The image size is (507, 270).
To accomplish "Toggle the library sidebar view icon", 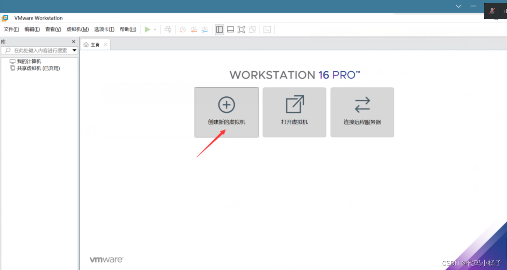I will (x=219, y=30).
